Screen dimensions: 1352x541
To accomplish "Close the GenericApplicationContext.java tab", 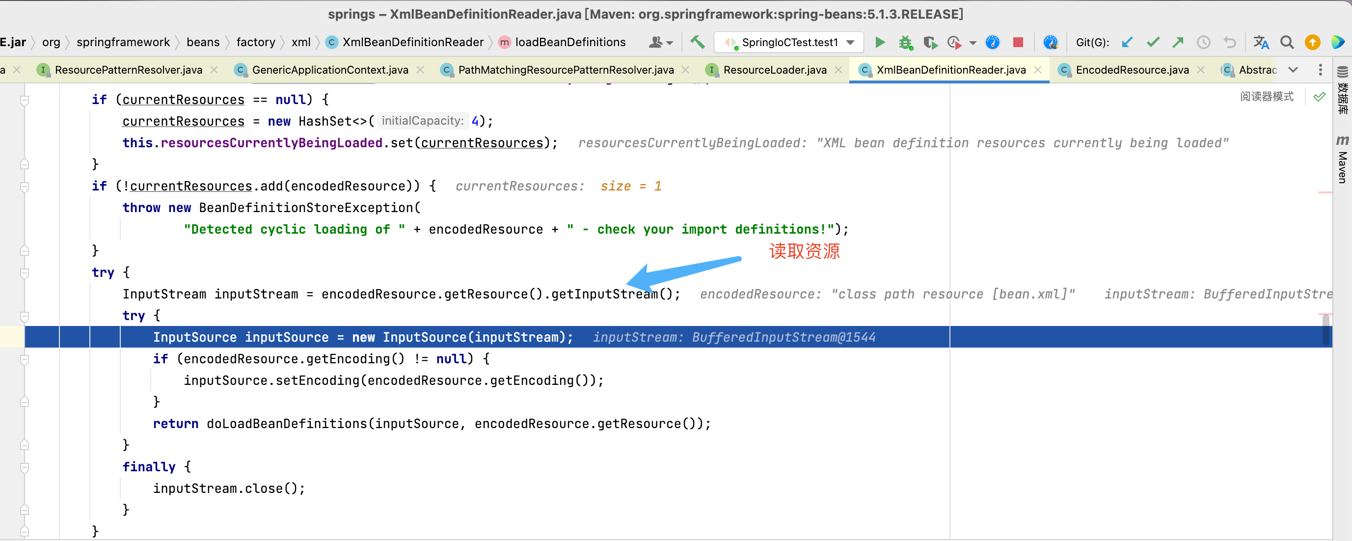I will point(420,70).
